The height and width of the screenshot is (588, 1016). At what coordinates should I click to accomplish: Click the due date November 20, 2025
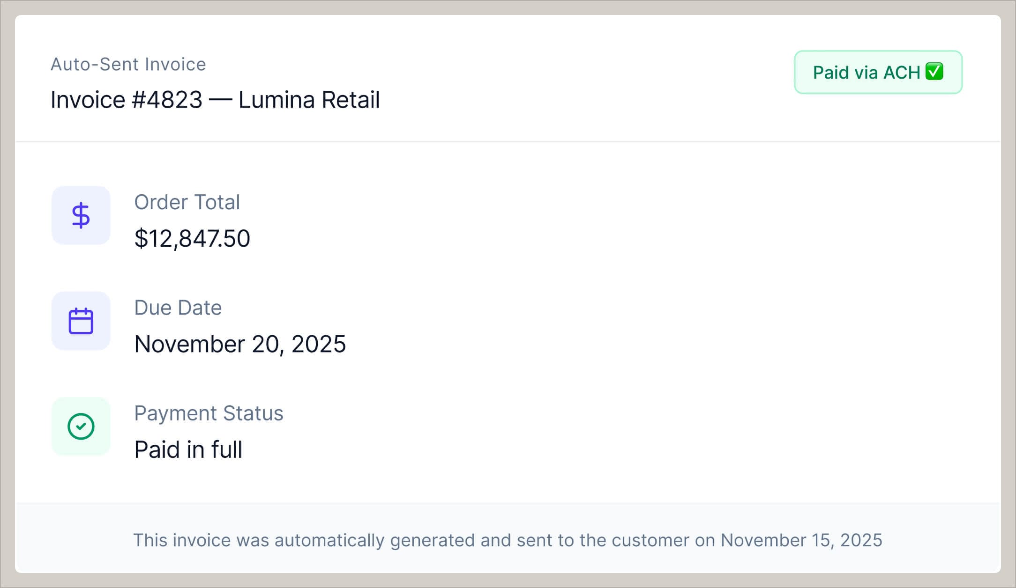tap(240, 344)
